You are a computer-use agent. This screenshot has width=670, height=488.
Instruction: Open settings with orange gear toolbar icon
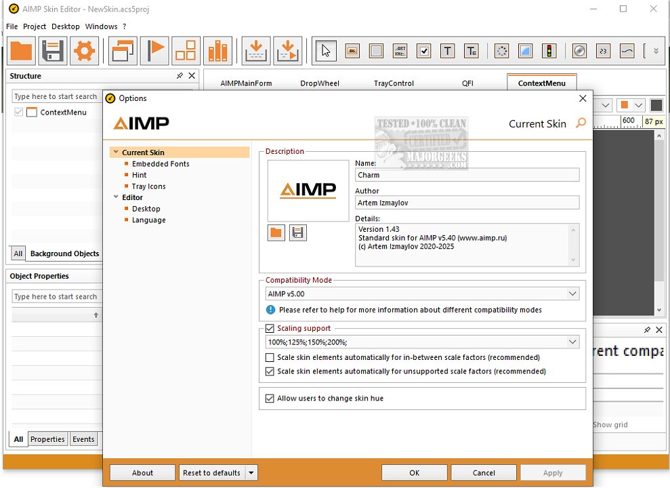[84, 51]
